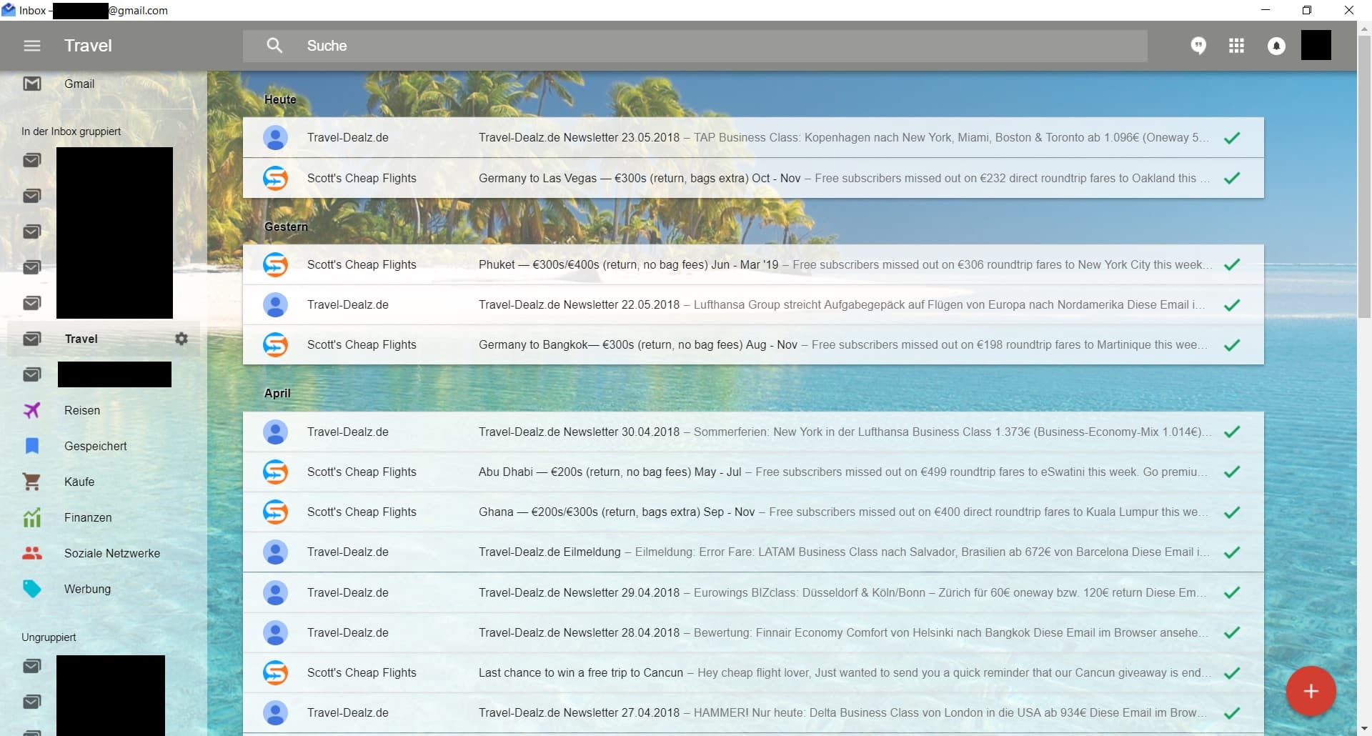Viewport: 1372px width, 736px height.
Task: Open the notifications bell icon
Action: pos(1276,46)
